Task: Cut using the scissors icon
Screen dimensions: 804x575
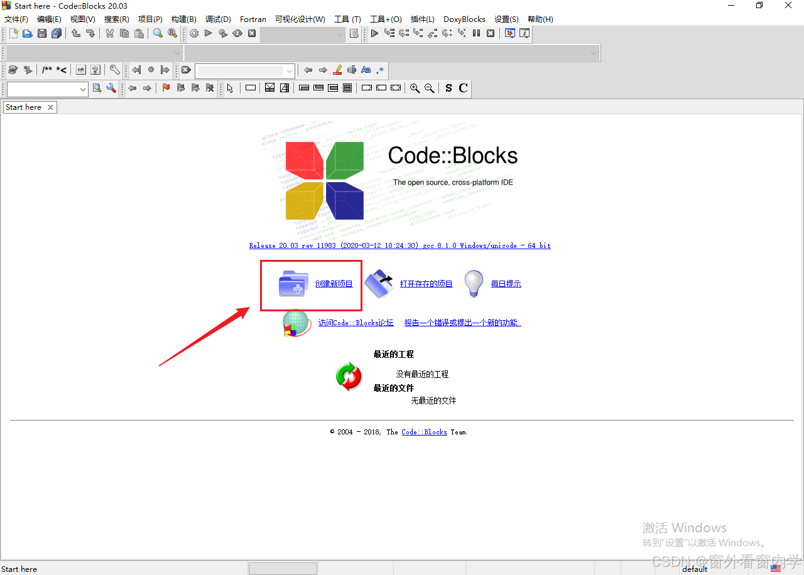Action: (110, 34)
